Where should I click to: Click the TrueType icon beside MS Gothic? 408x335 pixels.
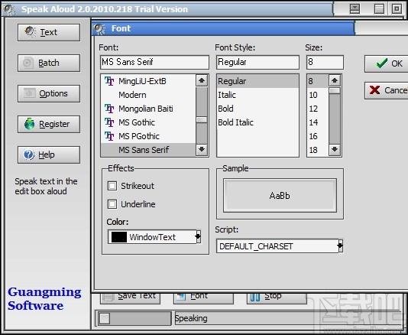pos(109,122)
